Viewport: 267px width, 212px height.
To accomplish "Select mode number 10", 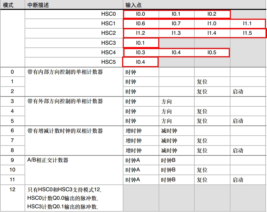I will pos(12,170).
